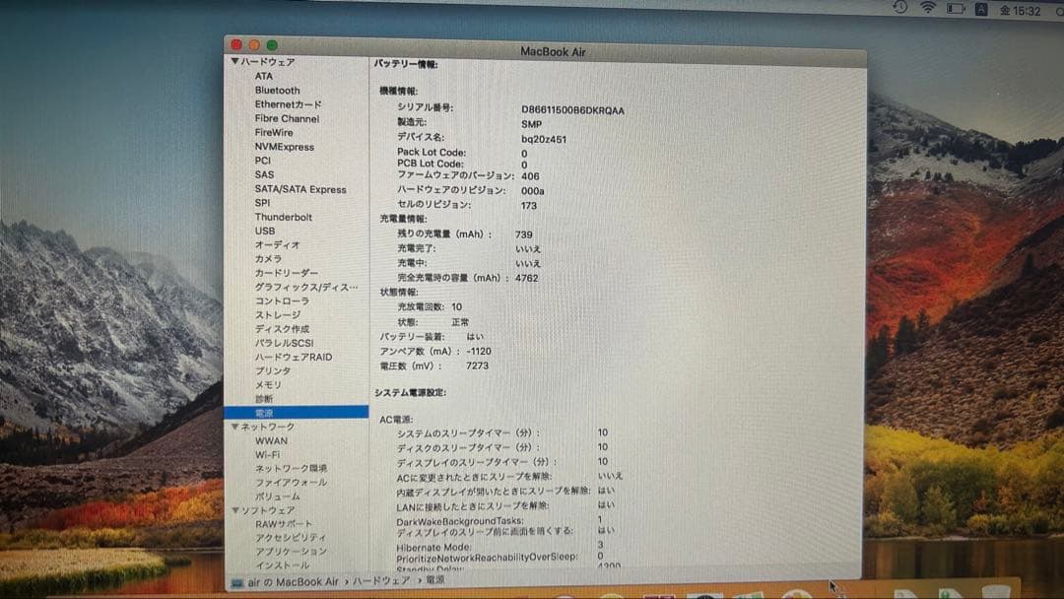Select ファイアウォール in the sidebar
This screenshot has height=599, width=1064.
point(291,483)
